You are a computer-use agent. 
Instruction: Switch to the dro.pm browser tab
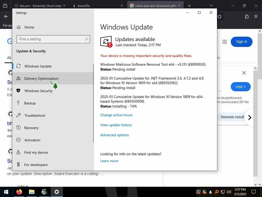coord(40,6)
